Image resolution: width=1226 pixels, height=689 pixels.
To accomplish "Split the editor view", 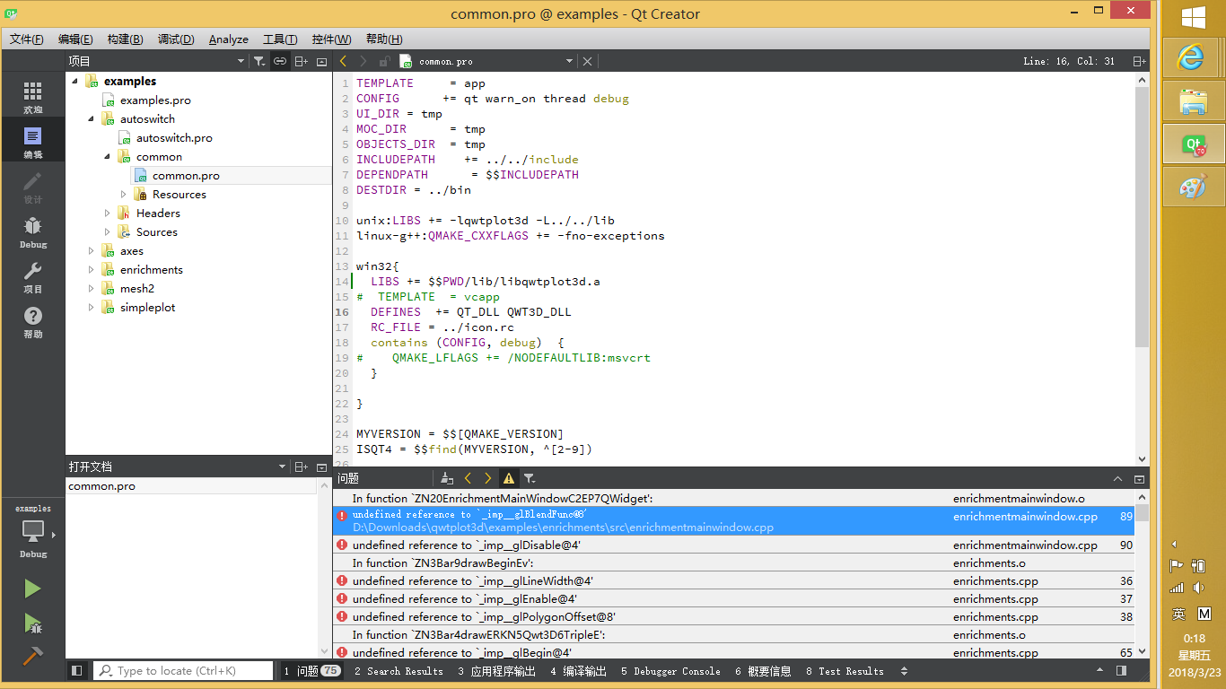I will pyautogui.click(x=1139, y=61).
